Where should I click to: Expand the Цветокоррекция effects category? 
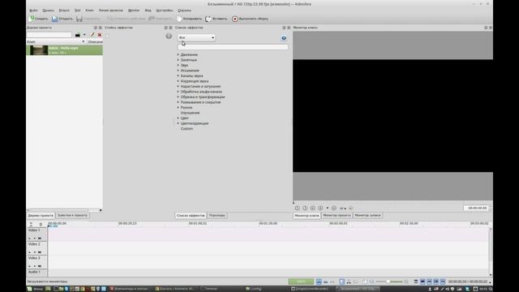click(x=178, y=123)
